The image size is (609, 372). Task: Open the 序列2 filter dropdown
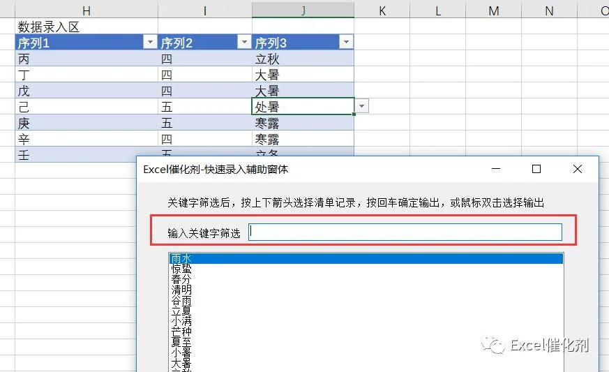(244, 42)
